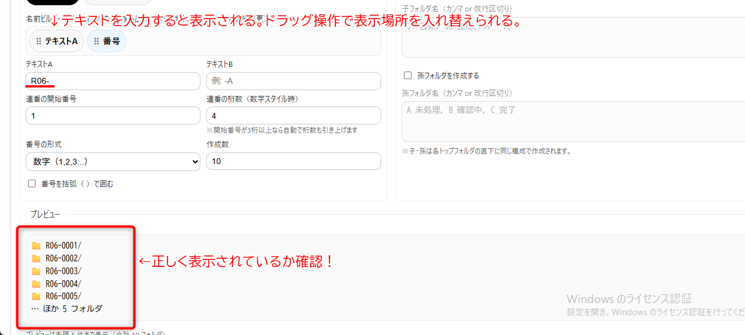745x335 pixels.
Task: Focus the 作成数 input showing 10
Action: pyautogui.click(x=293, y=161)
